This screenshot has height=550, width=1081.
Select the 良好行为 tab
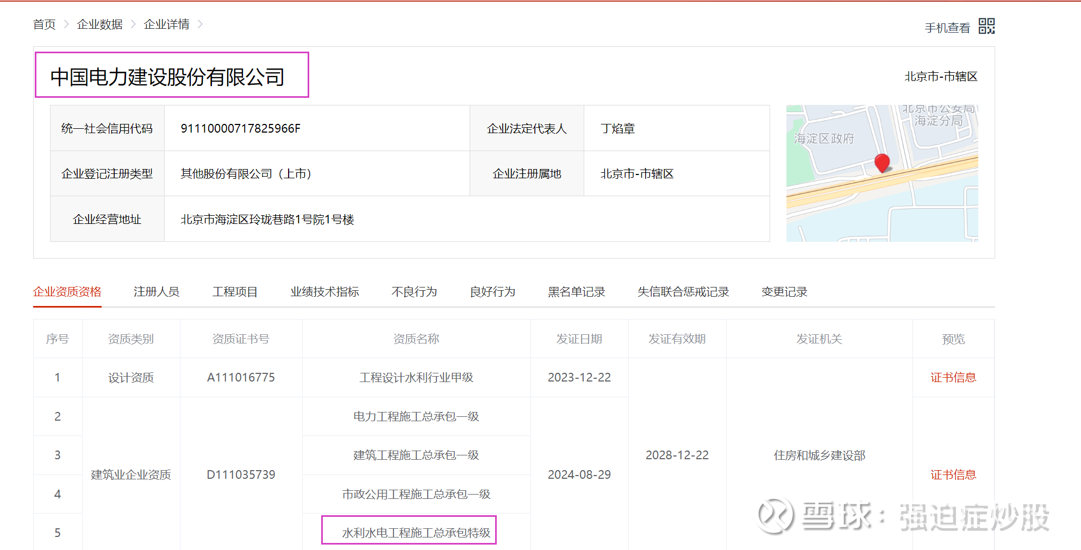pyautogui.click(x=492, y=292)
